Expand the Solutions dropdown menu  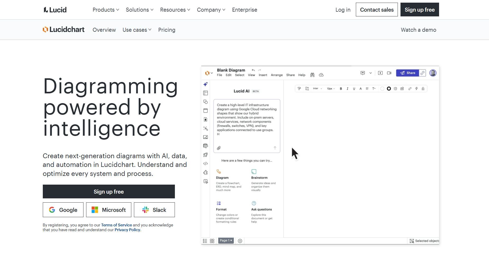coord(139,10)
